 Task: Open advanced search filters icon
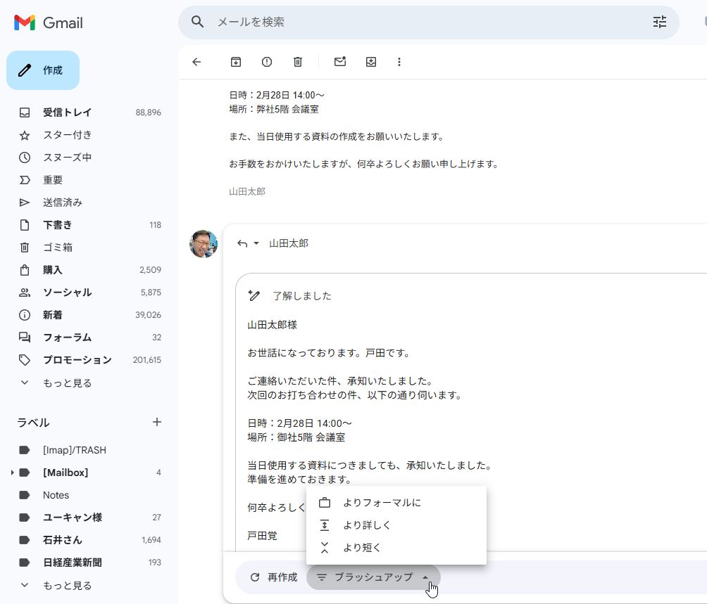(x=659, y=22)
